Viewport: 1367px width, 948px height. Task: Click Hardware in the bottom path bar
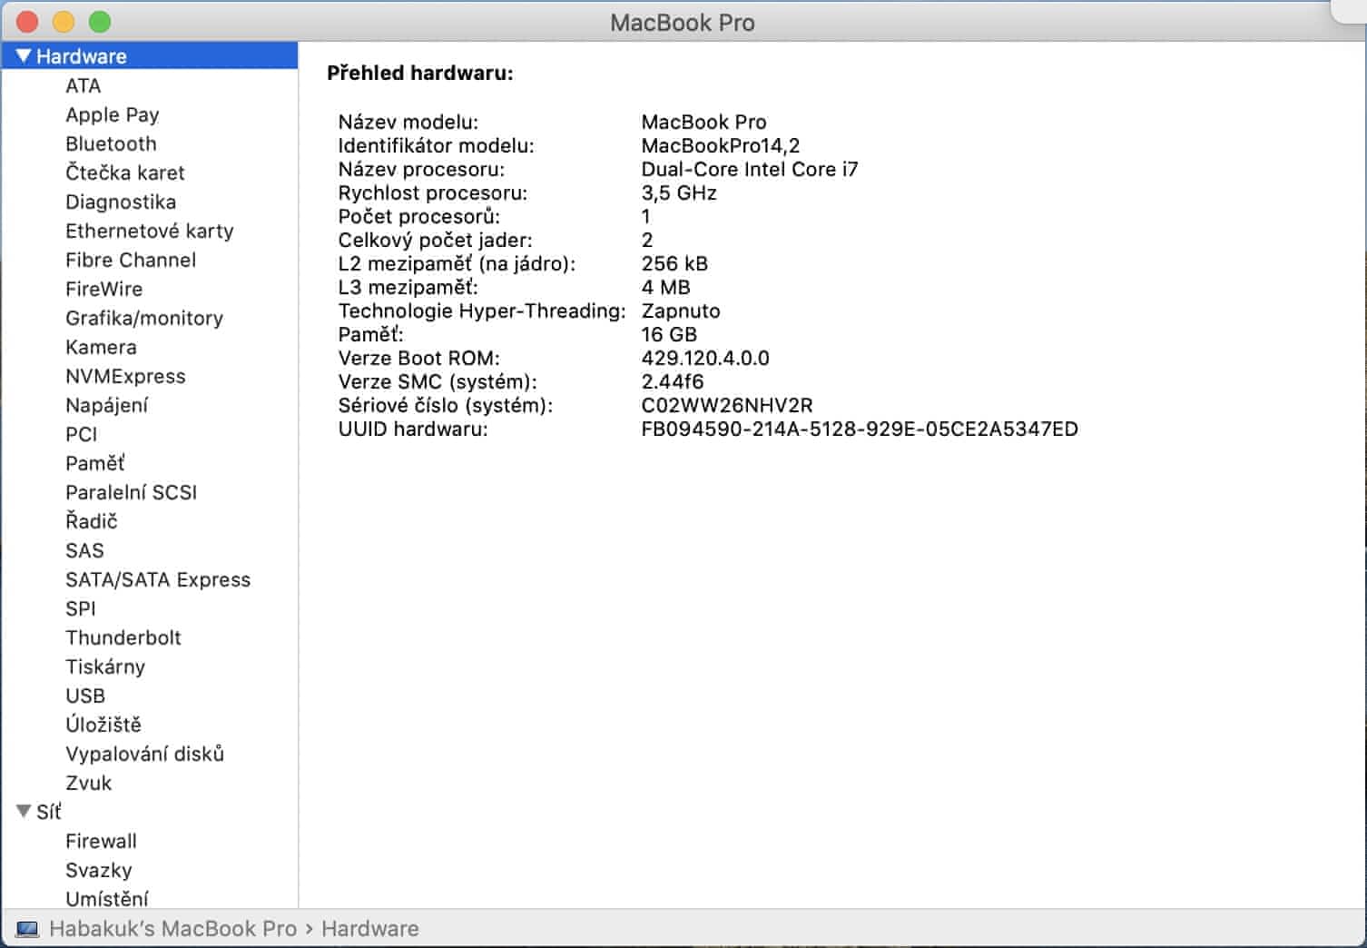point(370,929)
